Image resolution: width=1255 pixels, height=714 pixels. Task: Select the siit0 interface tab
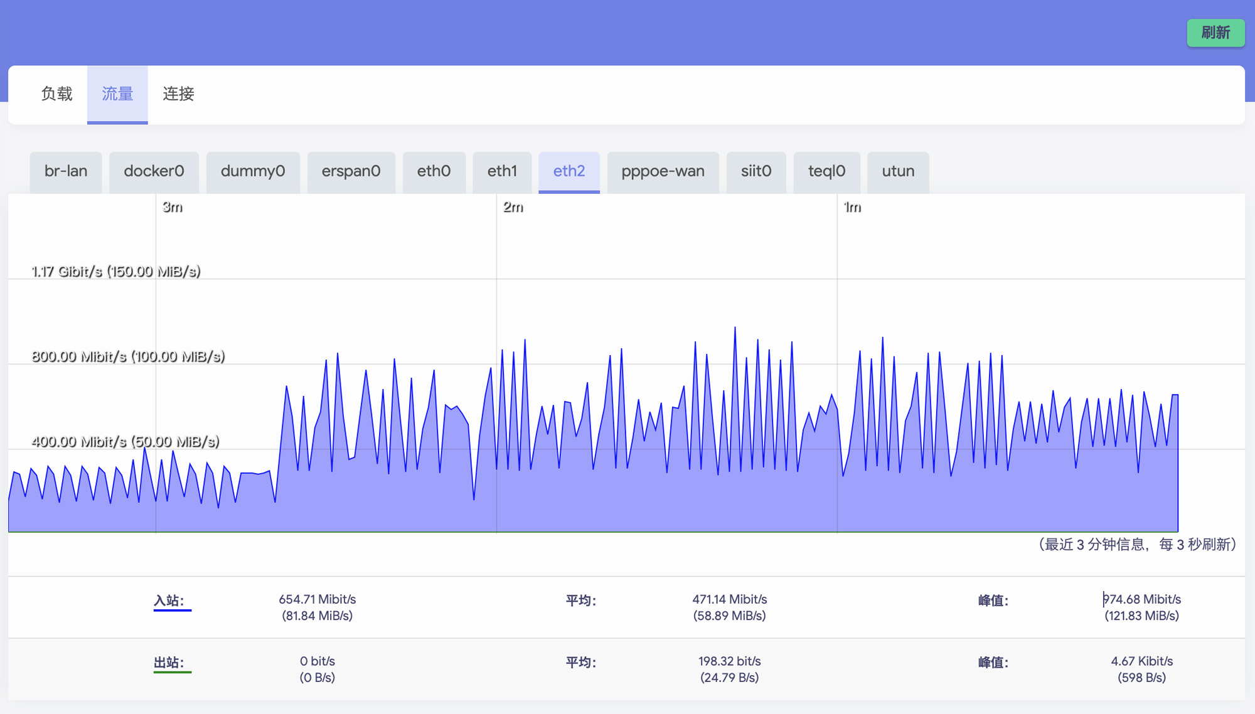click(756, 171)
